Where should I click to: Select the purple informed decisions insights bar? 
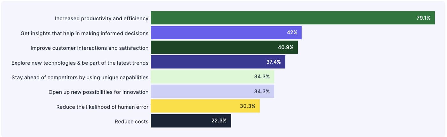coord(217,33)
